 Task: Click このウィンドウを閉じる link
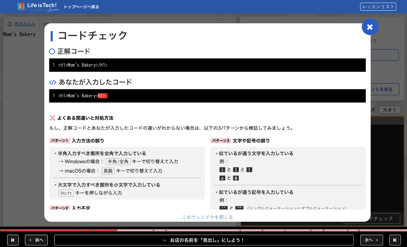pyautogui.click(x=207, y=217)
